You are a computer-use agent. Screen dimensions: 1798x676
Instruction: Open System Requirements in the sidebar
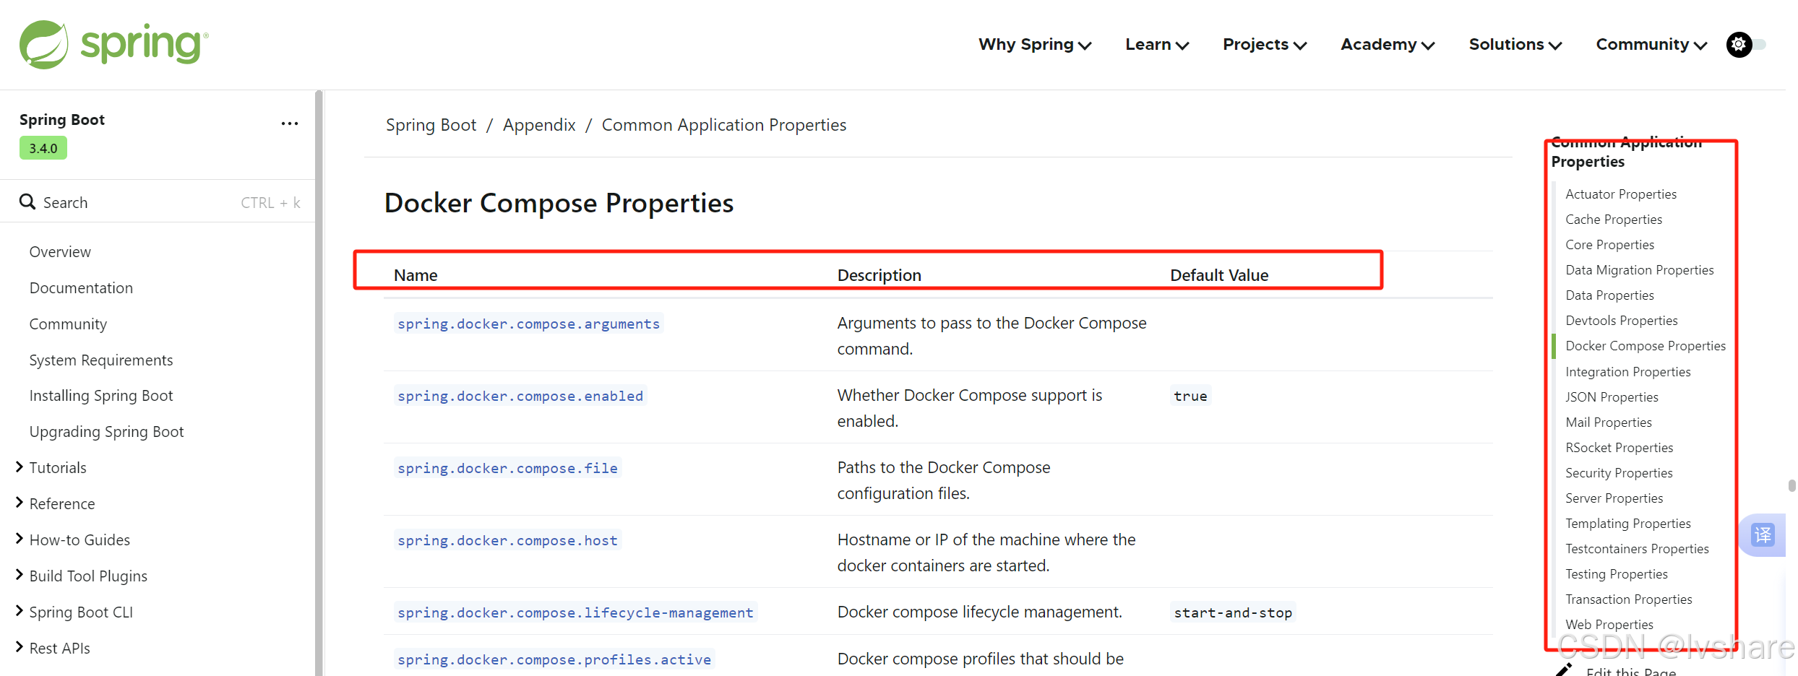click(x=101, y=360)
